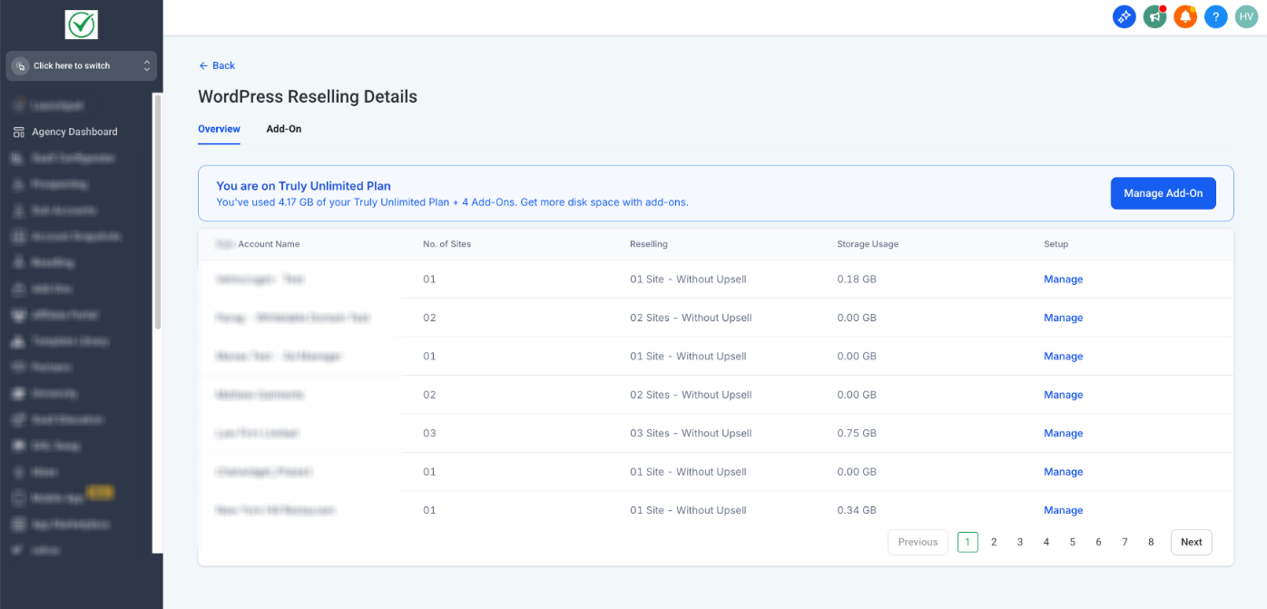This screenshot has height=609, width=1267.
Task: Open the question mark help icon
Action: click(x=1216, y=16)
